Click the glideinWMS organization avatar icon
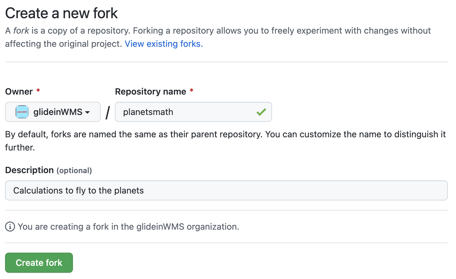Viewport: 456px width, 279px height. (x=22, y=112)
